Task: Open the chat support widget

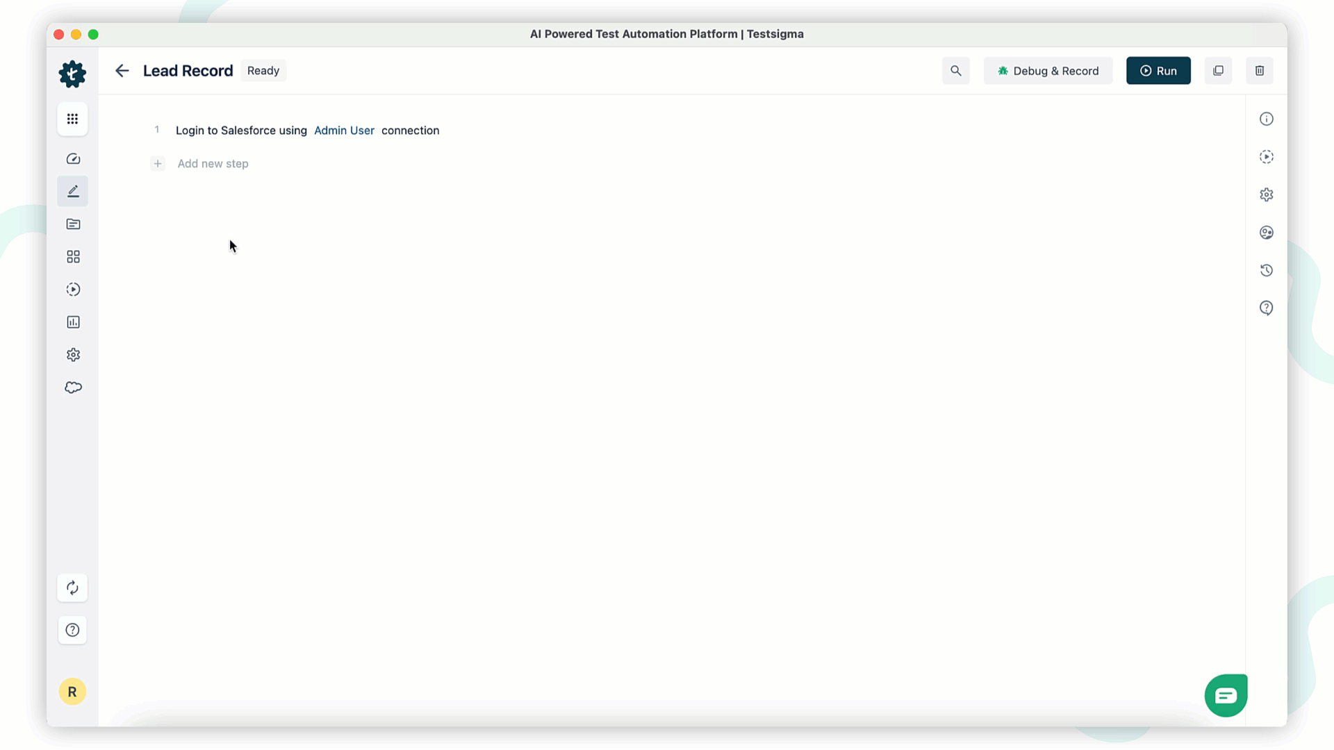Action: pyautogui.click(x=1226, y=695)
